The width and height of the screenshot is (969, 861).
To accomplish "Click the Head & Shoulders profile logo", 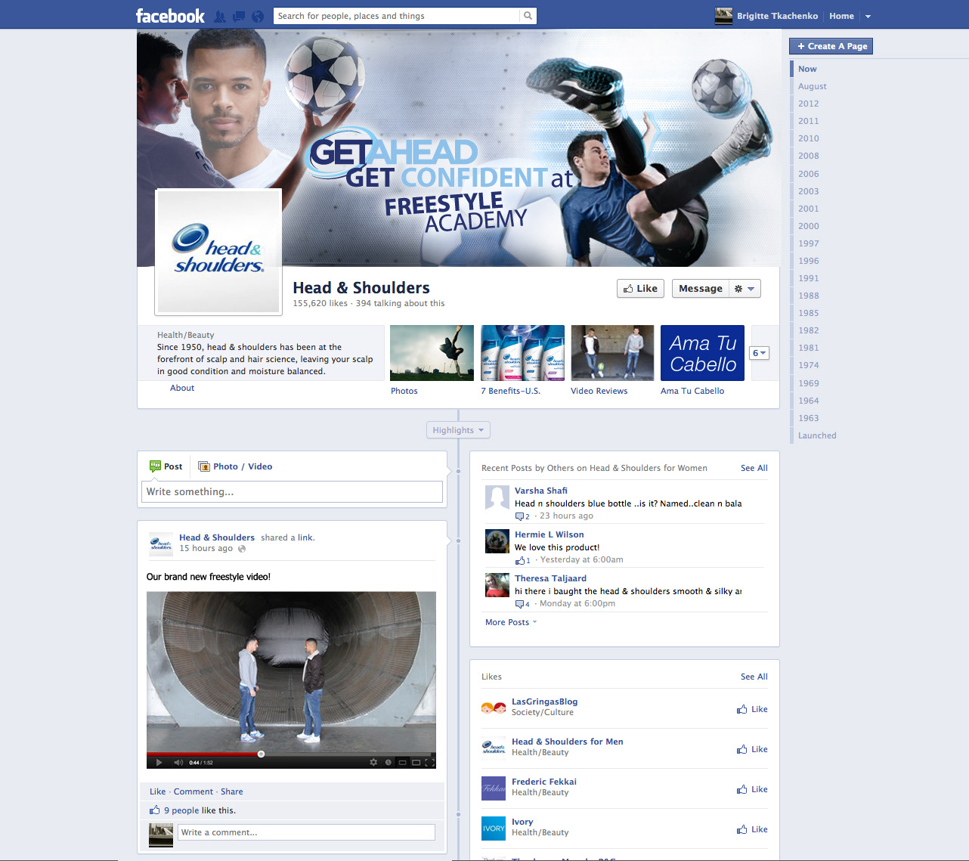I will pyautogui.click(x=218, y=252).
